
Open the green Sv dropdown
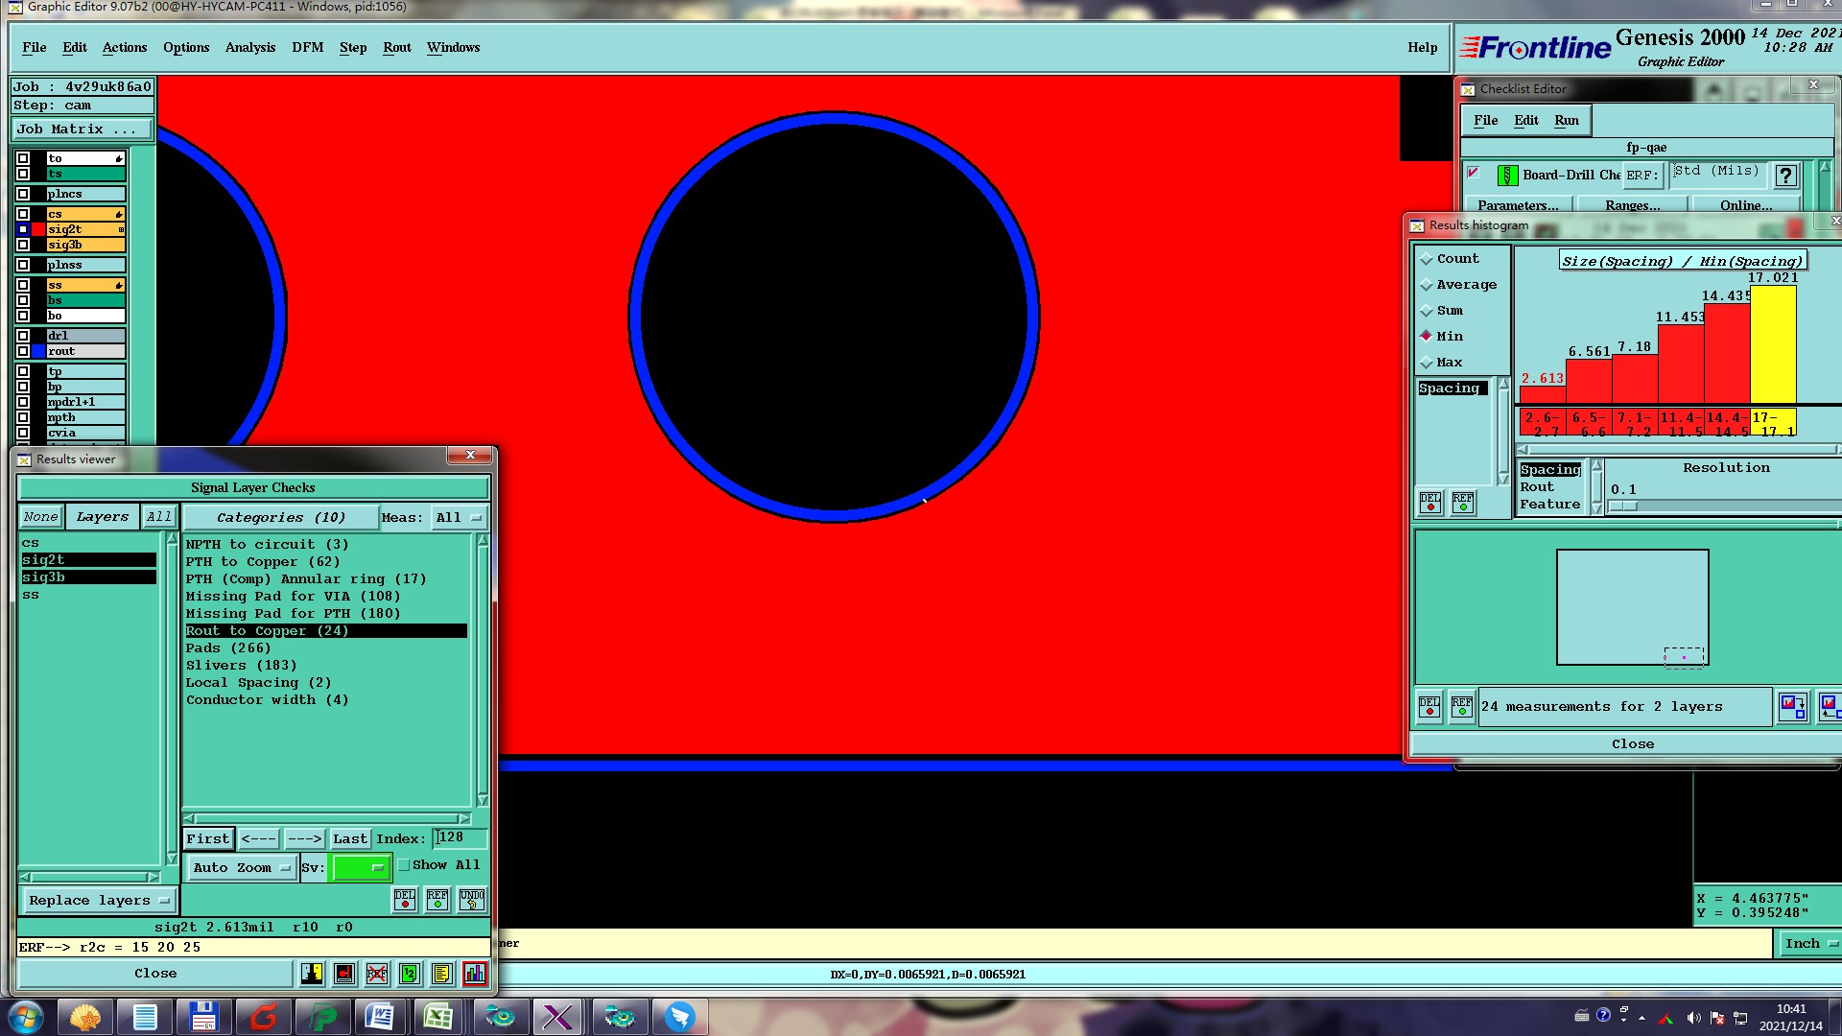click(360, 868)
